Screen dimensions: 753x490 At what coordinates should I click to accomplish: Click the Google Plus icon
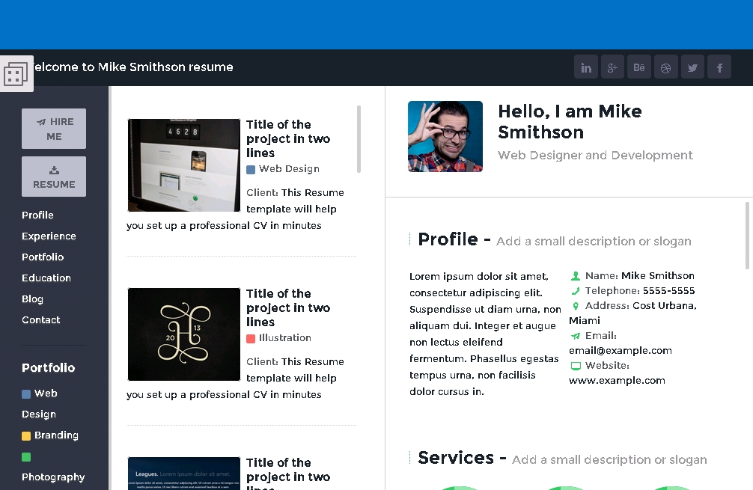tap(612, 67)
